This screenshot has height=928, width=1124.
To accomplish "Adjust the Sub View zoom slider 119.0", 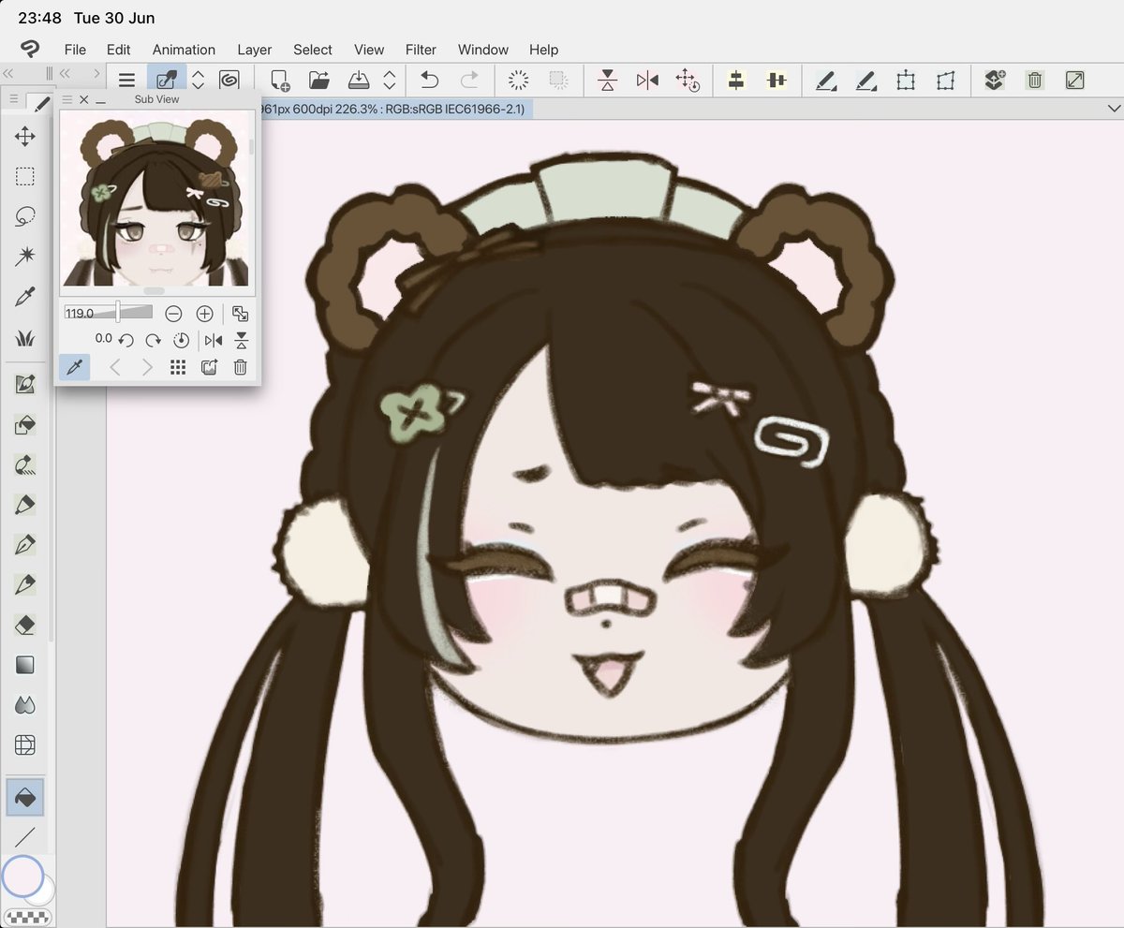I will (109, 313).
